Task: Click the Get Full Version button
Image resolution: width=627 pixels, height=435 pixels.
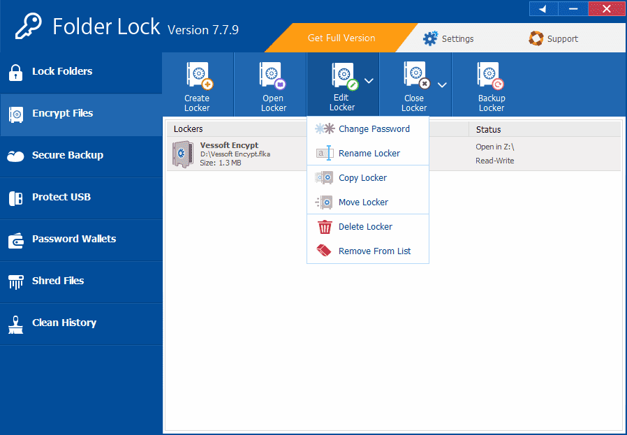Action: click(341, 38)
